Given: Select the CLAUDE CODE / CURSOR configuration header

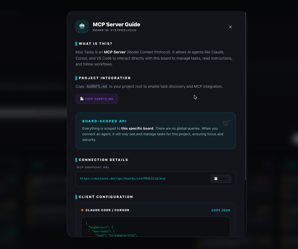Looking at the screenshot, I should click(x=107, y=210).
